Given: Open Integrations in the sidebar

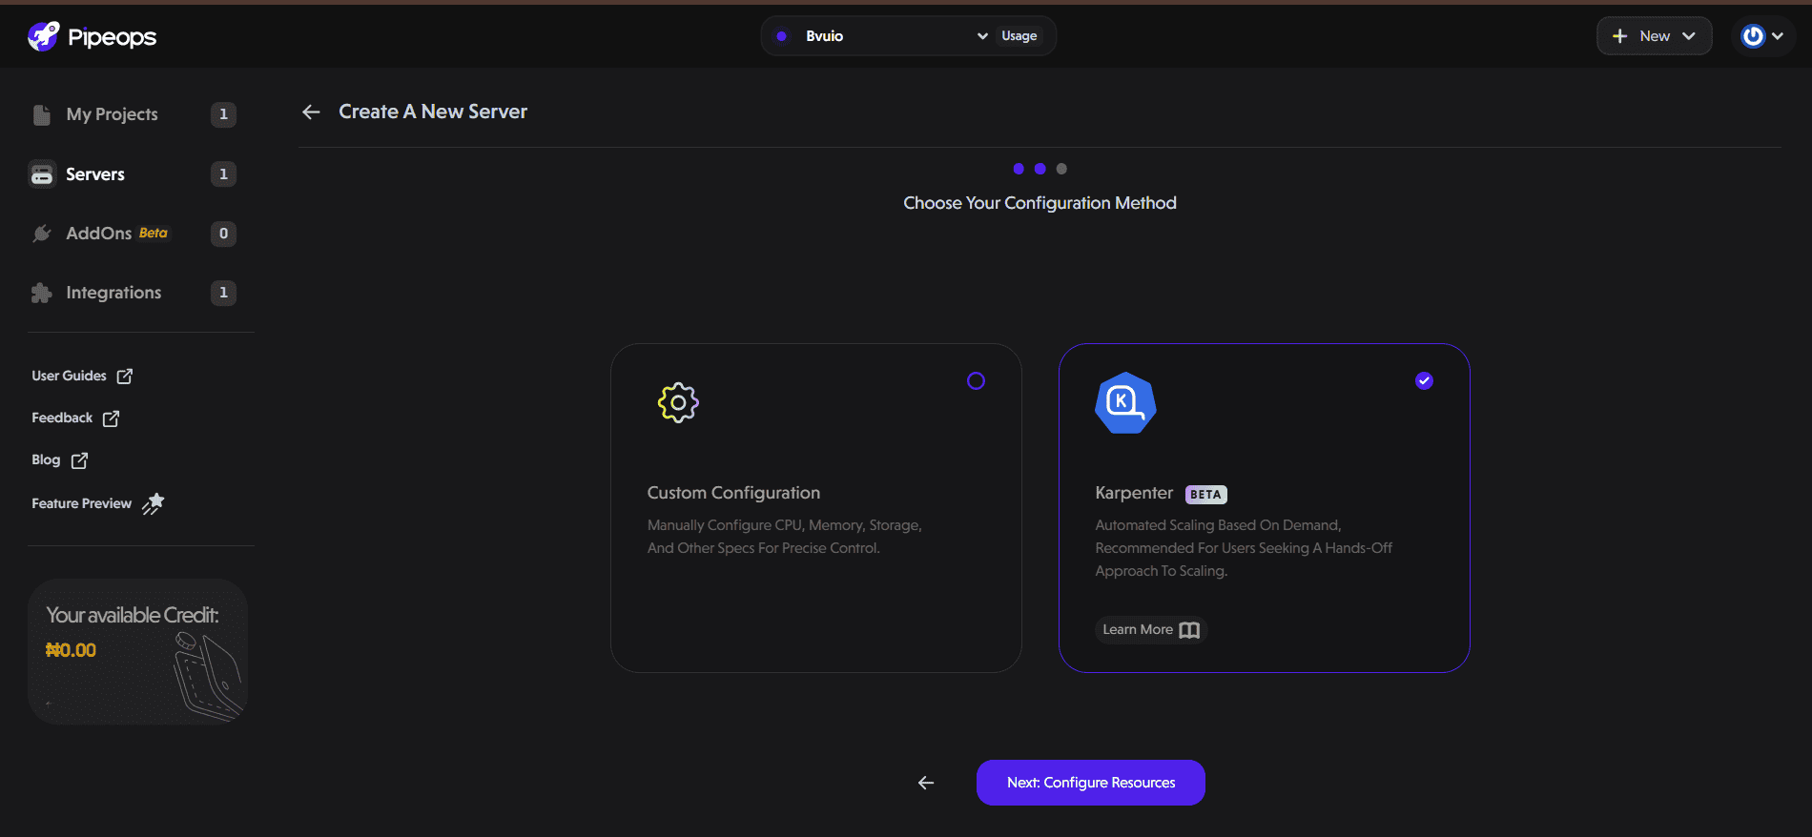Looking at the screenshot, I should (x=133, y=293).
